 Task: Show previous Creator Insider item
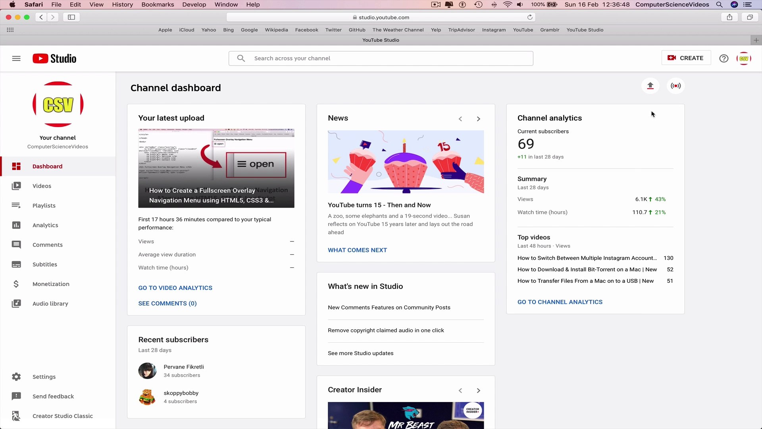(x=460, y=390)
